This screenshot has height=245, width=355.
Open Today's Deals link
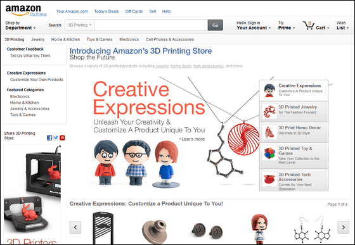pos(106,11)
